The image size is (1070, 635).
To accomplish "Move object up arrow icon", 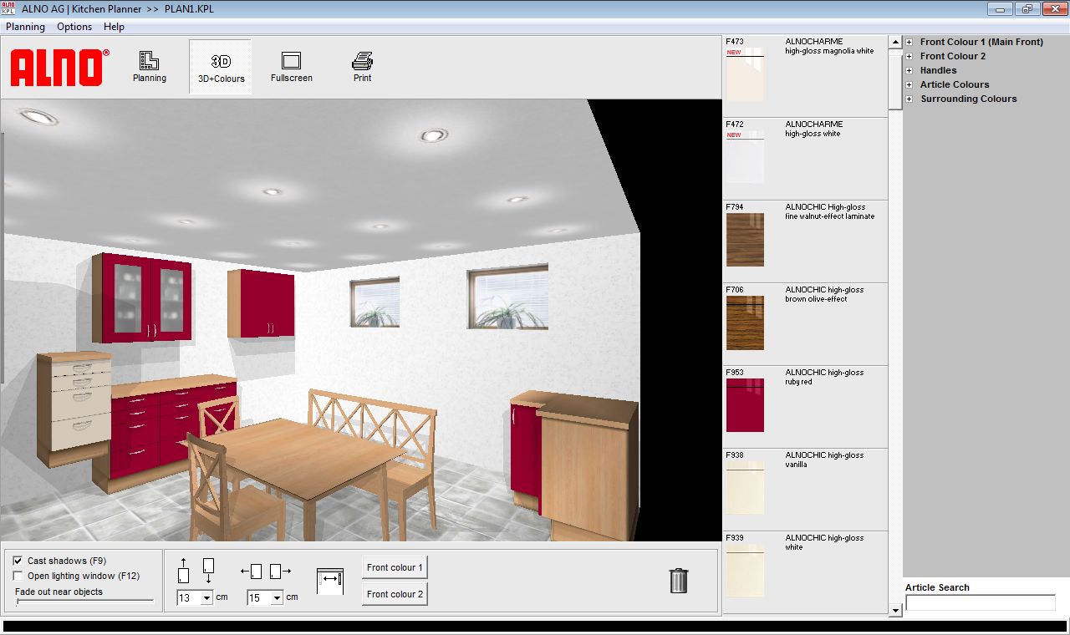I will tap(184, 571).
